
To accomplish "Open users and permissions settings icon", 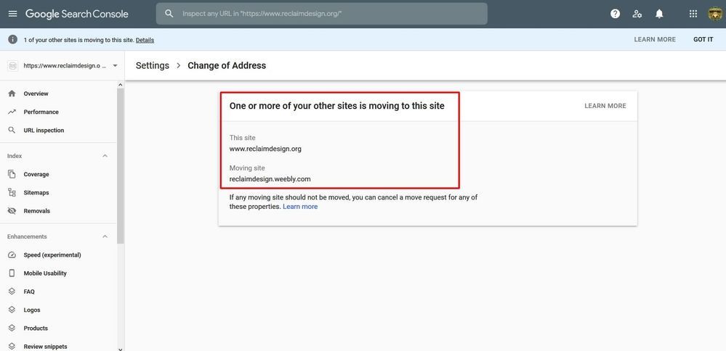I will coord(637,14).
